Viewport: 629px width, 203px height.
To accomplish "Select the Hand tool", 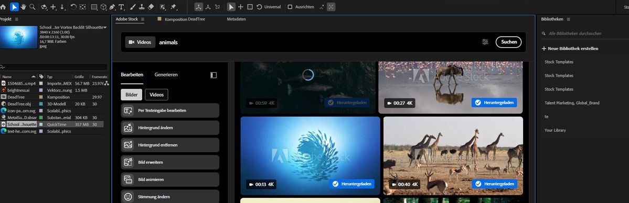I will coord(24,7).
